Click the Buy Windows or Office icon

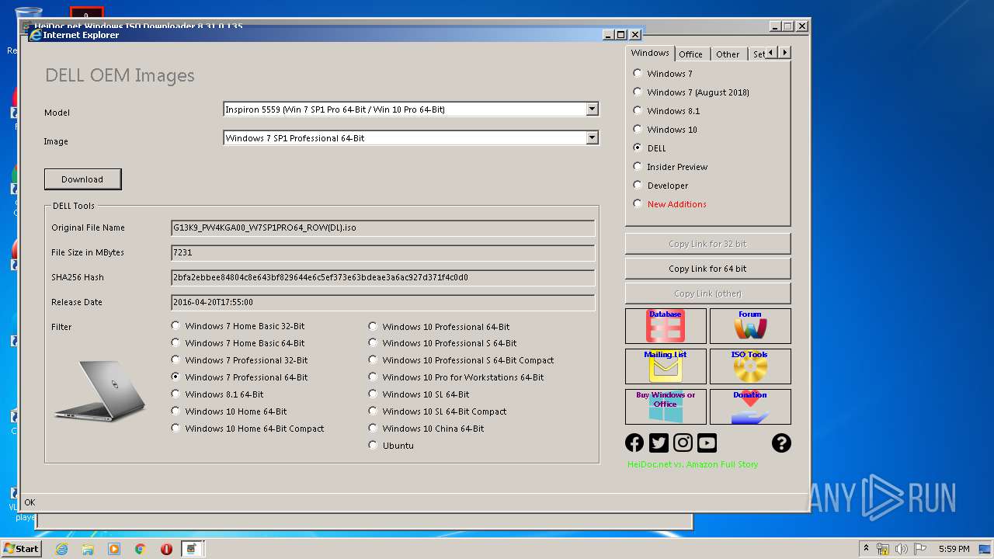pyautogui.click(x=666, y=407)
